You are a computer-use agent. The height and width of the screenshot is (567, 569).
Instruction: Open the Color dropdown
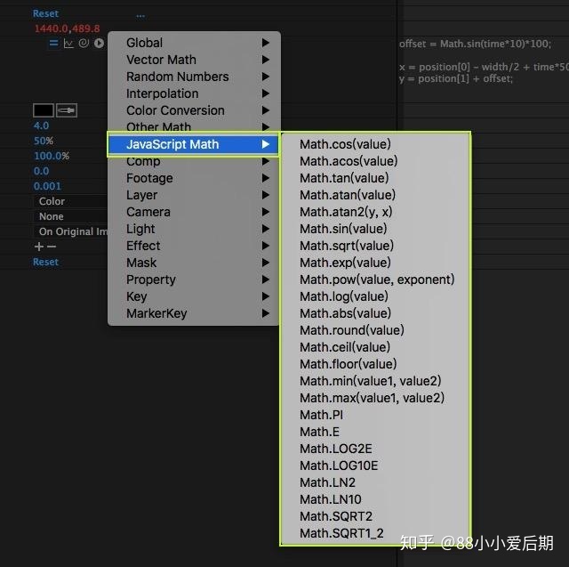[x=71, y=201]
